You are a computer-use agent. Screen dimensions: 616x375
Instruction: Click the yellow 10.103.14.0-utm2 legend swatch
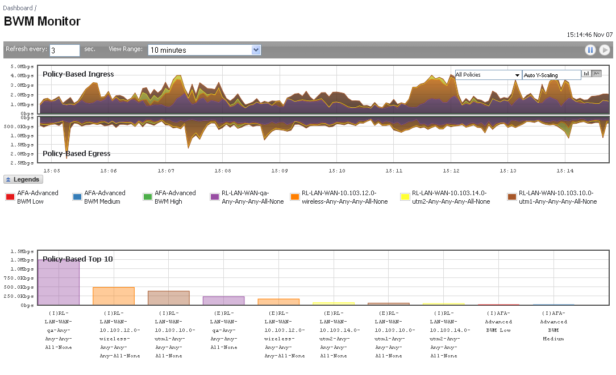coord(405,197)
